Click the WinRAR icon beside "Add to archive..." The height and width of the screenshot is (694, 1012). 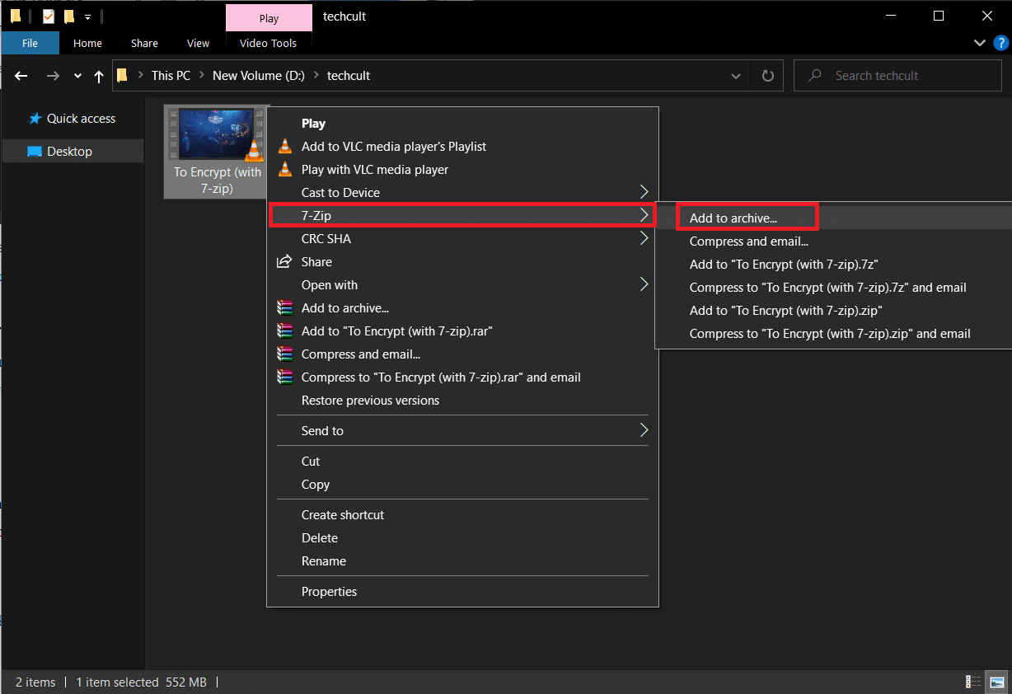click(x=285, y=307)
